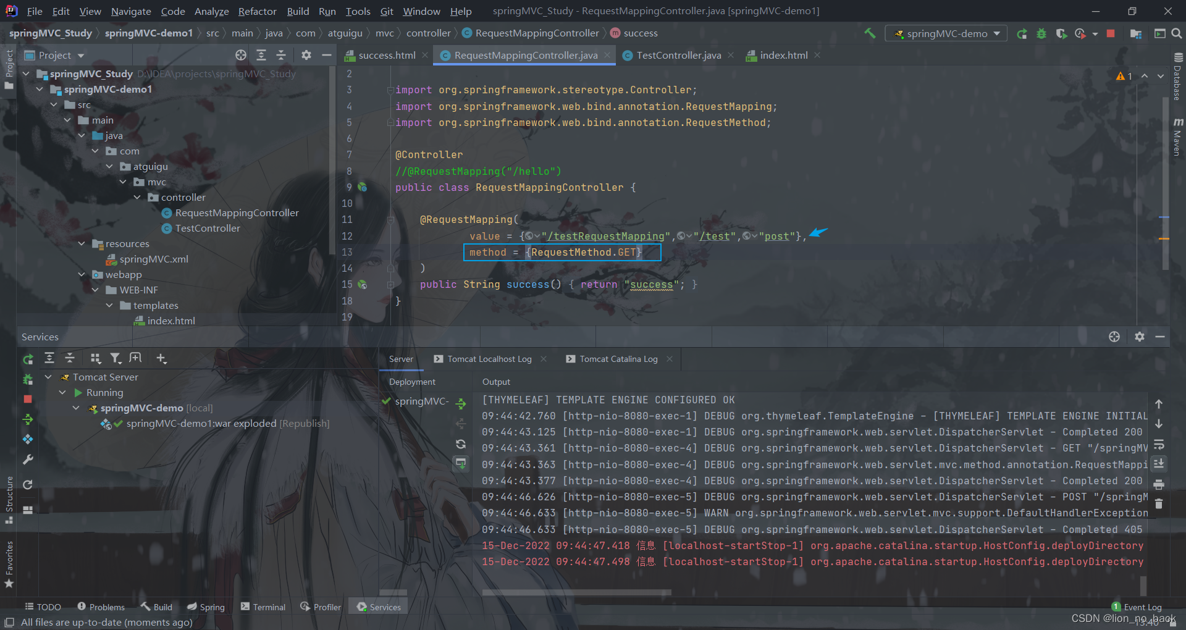Click the run anything window icon beside search
The height and width of the screenshot is (630, 1186).
[x=1159, y=33]
